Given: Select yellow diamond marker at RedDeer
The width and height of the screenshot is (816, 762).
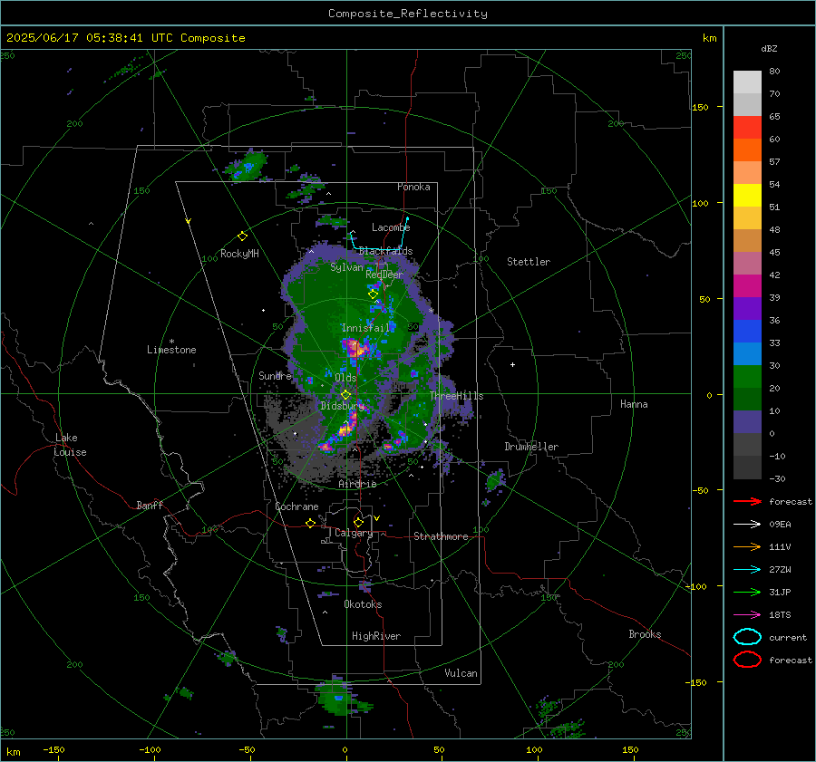Looking at the screenshot, I should (x=373, y=294).
